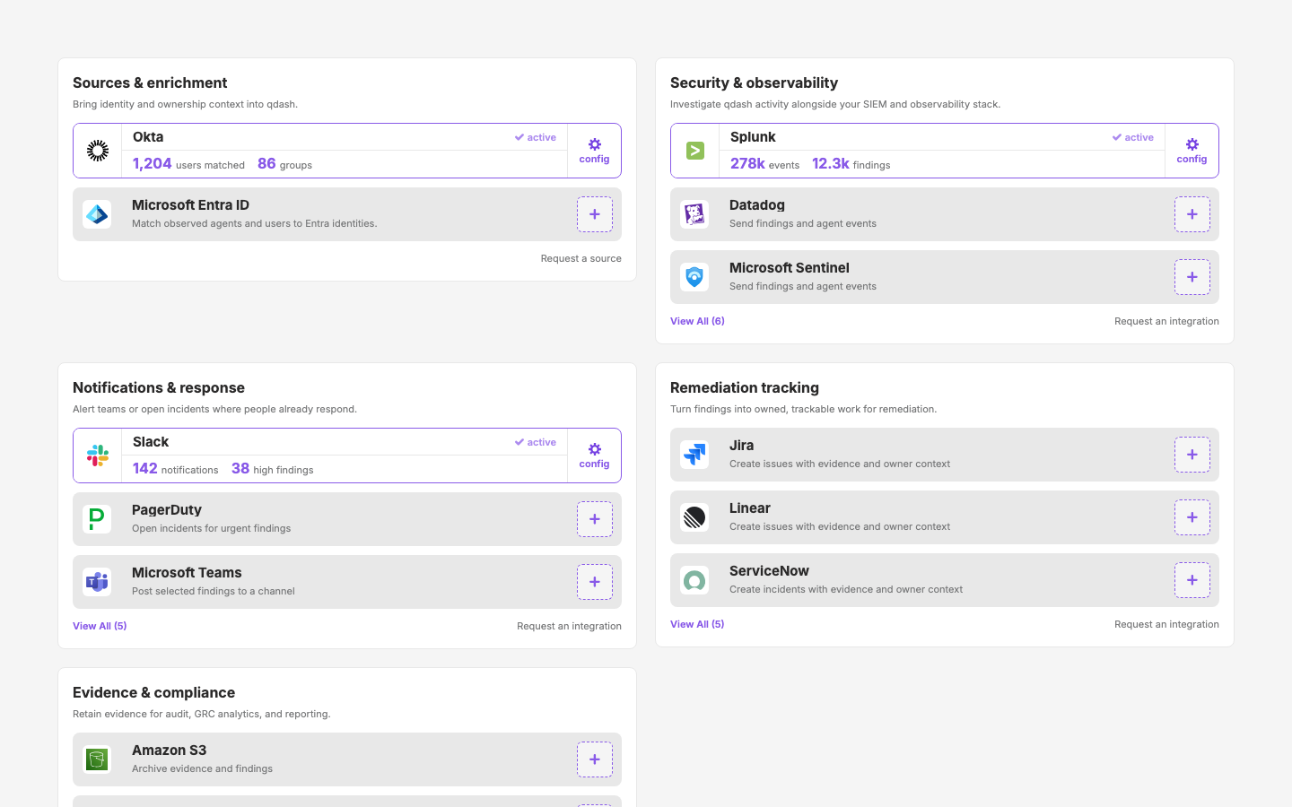Click the Splunk active status badge
This screenshot has height=807, width=1292.
click(1132, 137)
